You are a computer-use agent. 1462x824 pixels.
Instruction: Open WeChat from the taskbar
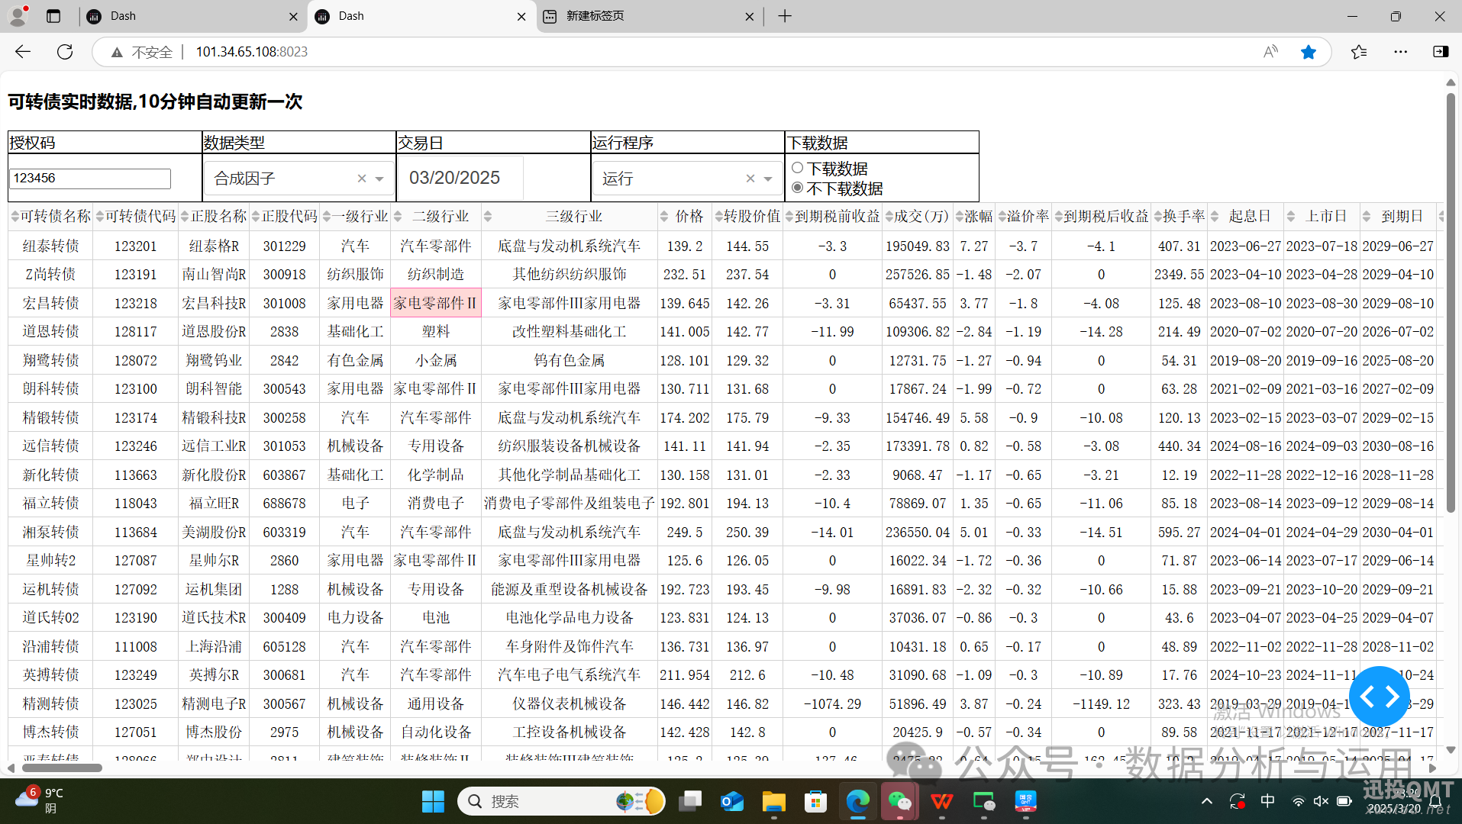tap(899, 801)
